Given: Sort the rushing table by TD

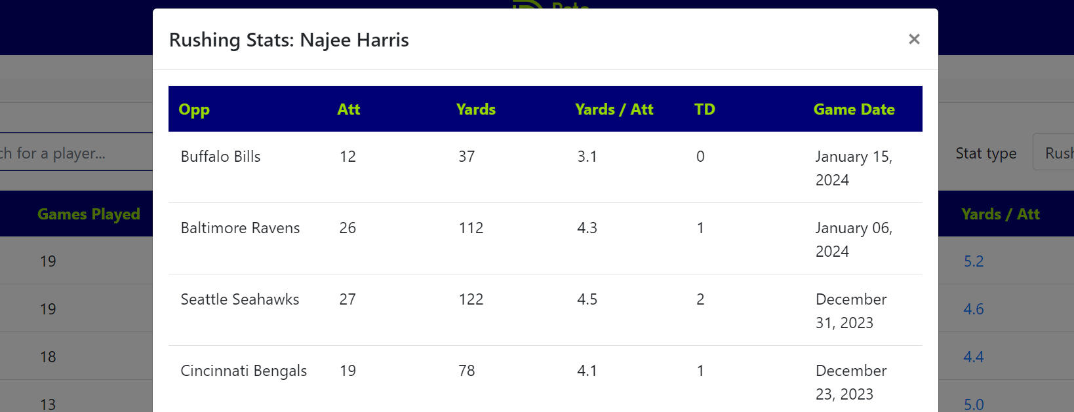Looking at the screenshot, I should pos(705,109).
